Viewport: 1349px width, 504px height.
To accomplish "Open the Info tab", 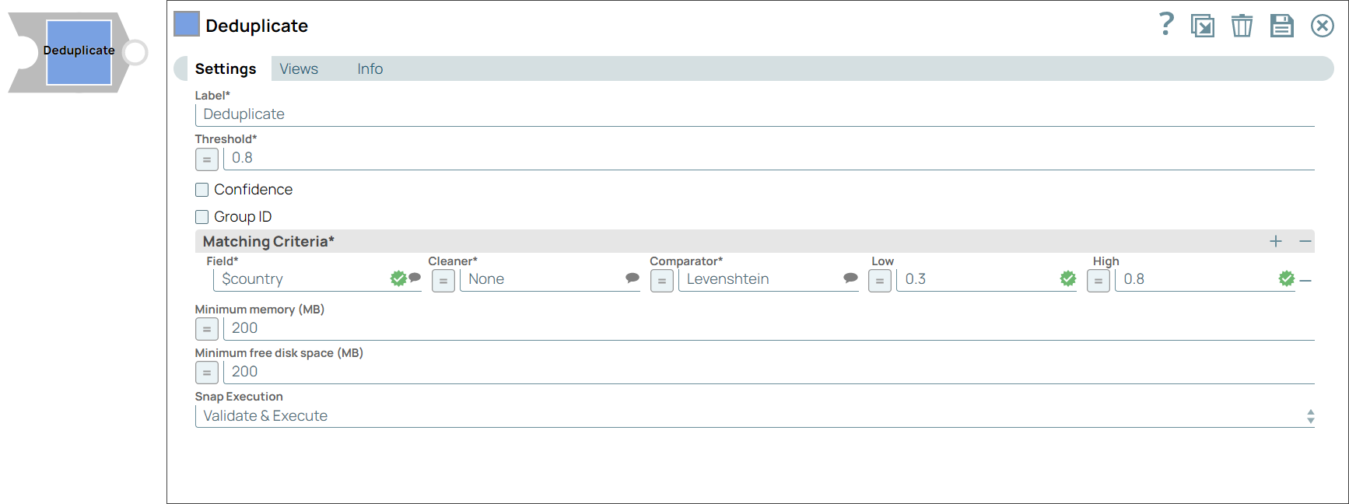I will point(370,68).
